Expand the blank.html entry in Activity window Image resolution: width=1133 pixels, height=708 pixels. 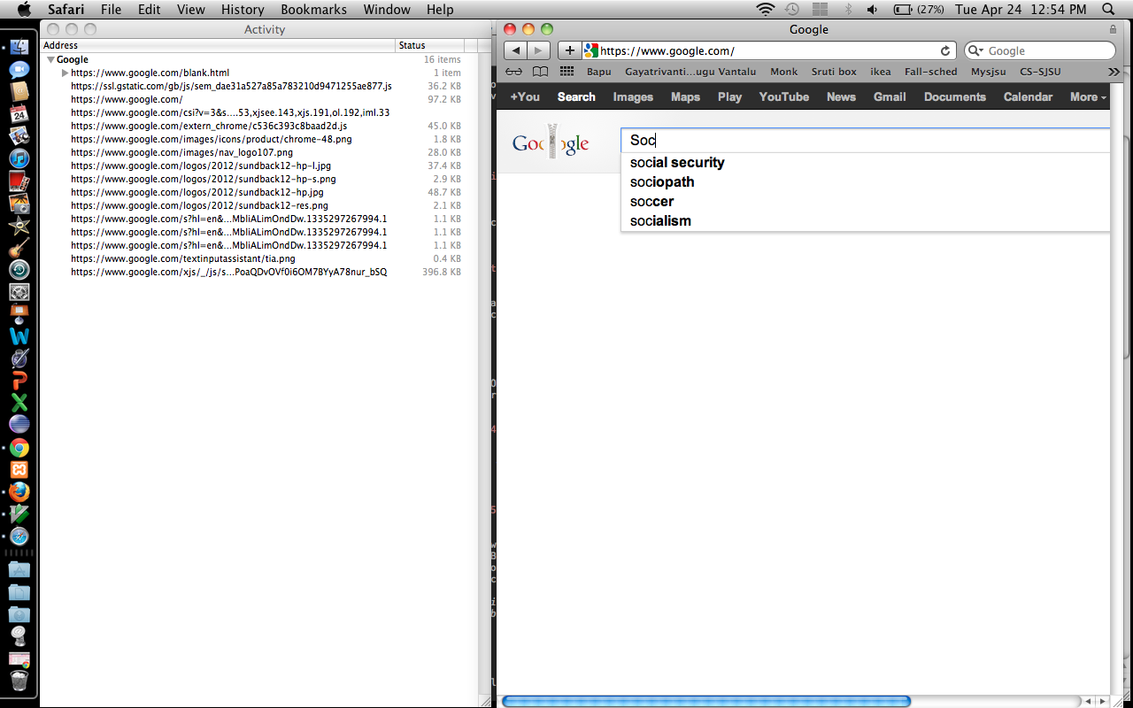[x=65, y=73]
